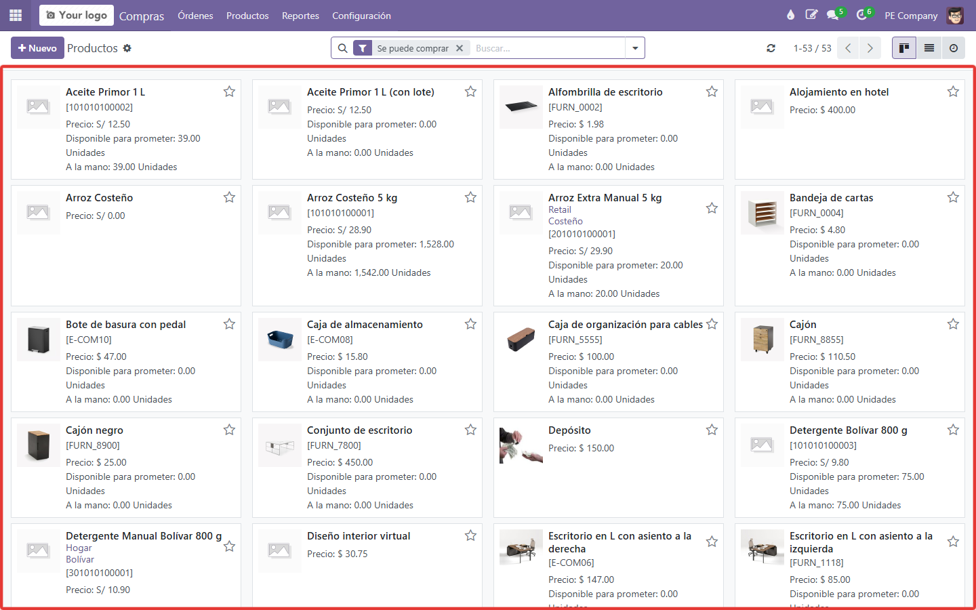Click the record count '1-53 / 53'
The height and width of the screenshot is (610, 976).
(812, 48)
